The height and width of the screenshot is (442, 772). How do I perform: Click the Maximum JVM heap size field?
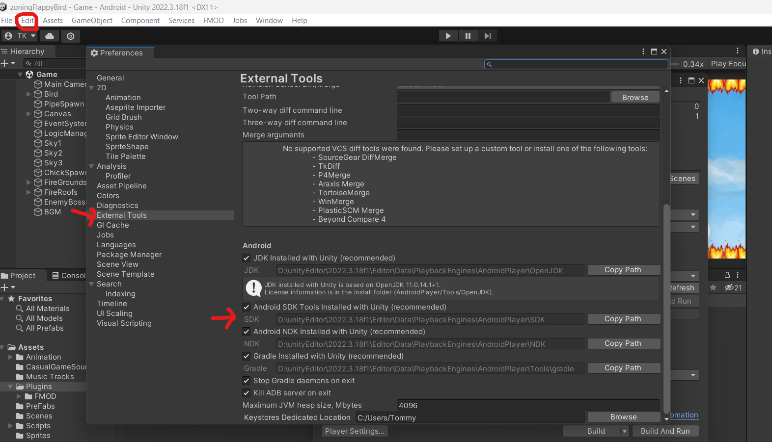528,405
